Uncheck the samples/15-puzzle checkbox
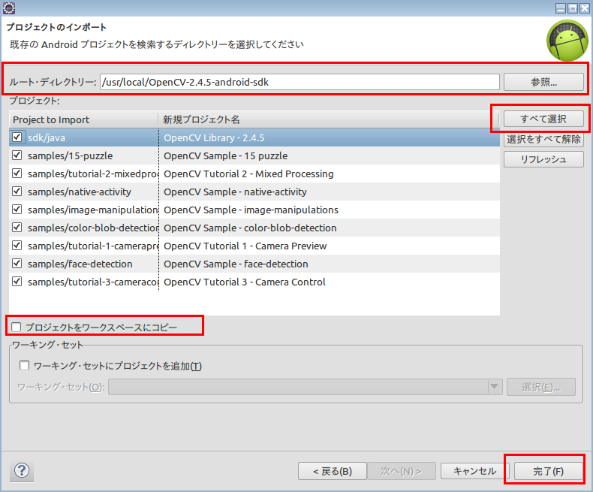The width and height of the screenshot is (593, 492). click(x=17, y=155)
